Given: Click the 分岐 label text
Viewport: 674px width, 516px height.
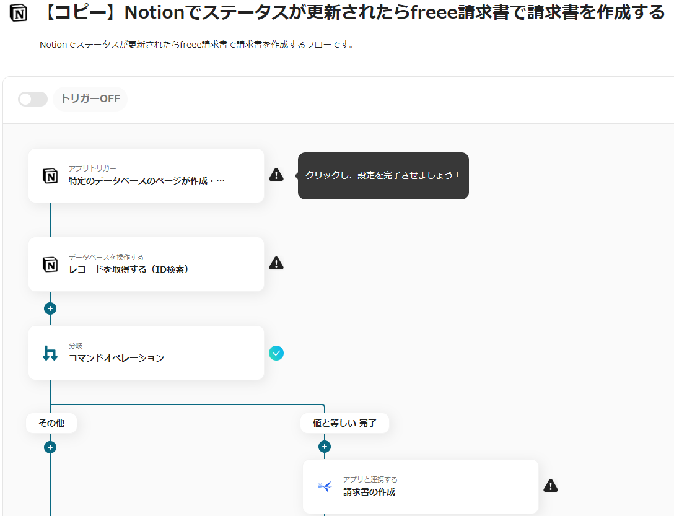Looking at the screenshot, I should [76, 346].
